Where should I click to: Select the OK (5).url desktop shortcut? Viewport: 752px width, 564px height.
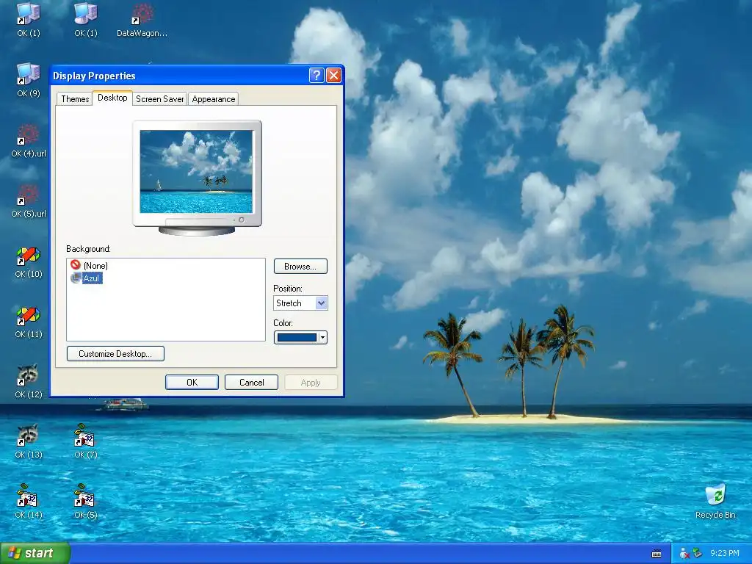click(29, 201)
